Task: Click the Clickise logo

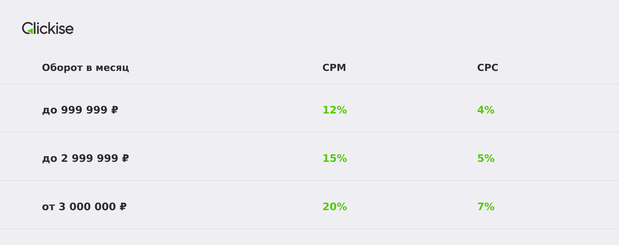Action: 48,28
